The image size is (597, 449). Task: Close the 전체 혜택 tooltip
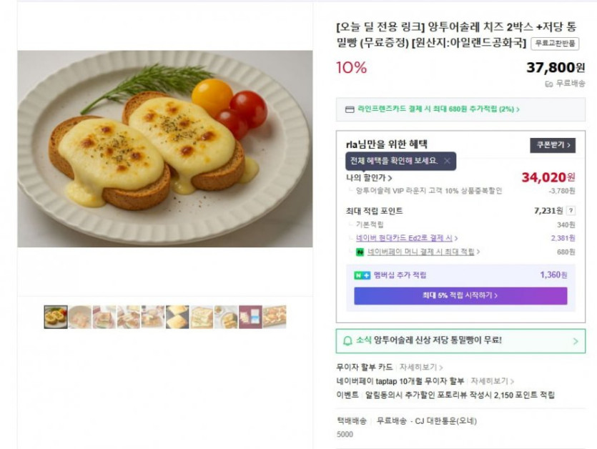pos(447,161)
